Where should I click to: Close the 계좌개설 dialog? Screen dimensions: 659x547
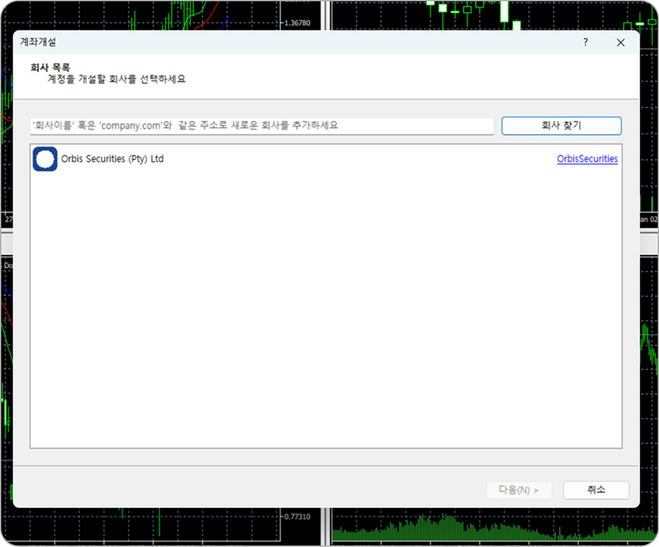[620, 43]
